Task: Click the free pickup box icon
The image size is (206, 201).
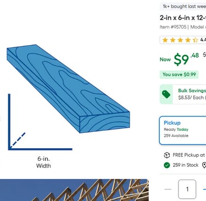Action: click(166, 155)
